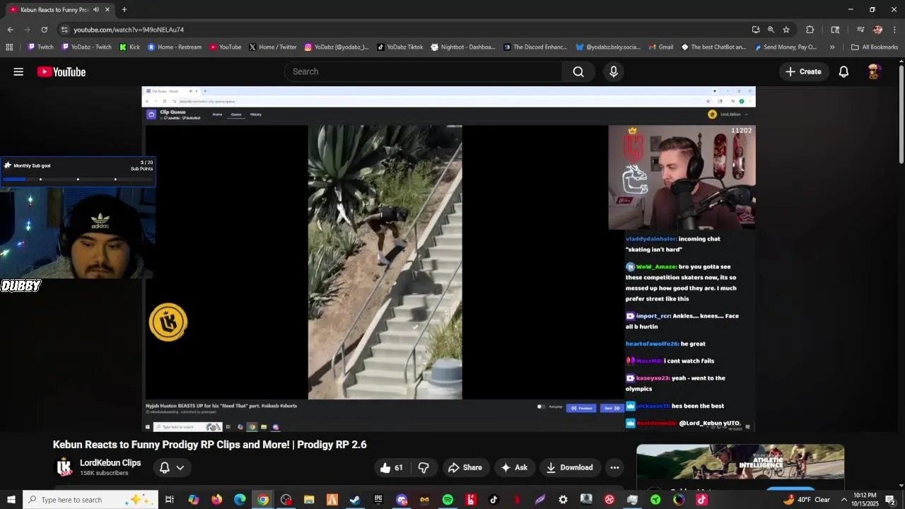This screenshot has height=509, width=905.
Task: Dislike the video with thumbs down
Action: point(424,467)
